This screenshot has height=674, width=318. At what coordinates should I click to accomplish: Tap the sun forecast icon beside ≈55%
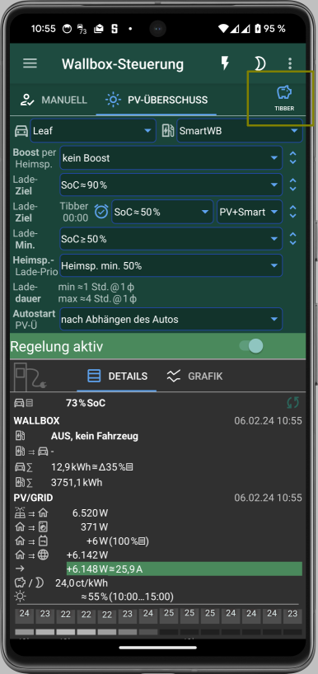click(x=20, y=597)
